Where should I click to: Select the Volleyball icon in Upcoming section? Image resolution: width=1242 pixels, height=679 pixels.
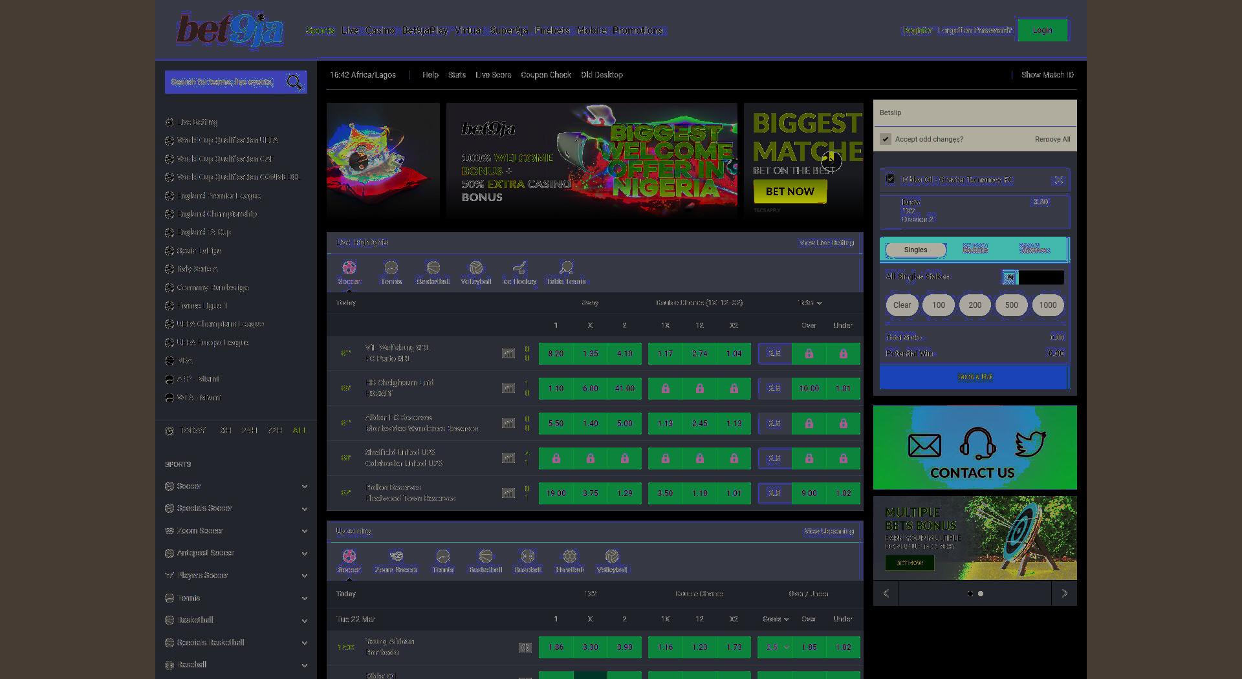pos(611,556)
